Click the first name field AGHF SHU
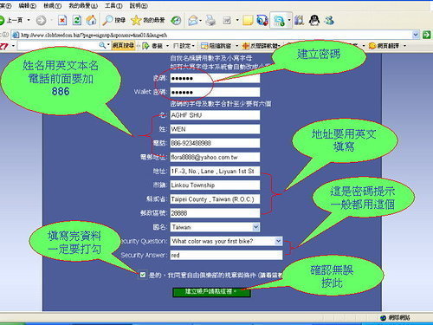Viewport: 433px width, 325px height. coord(215,115)
